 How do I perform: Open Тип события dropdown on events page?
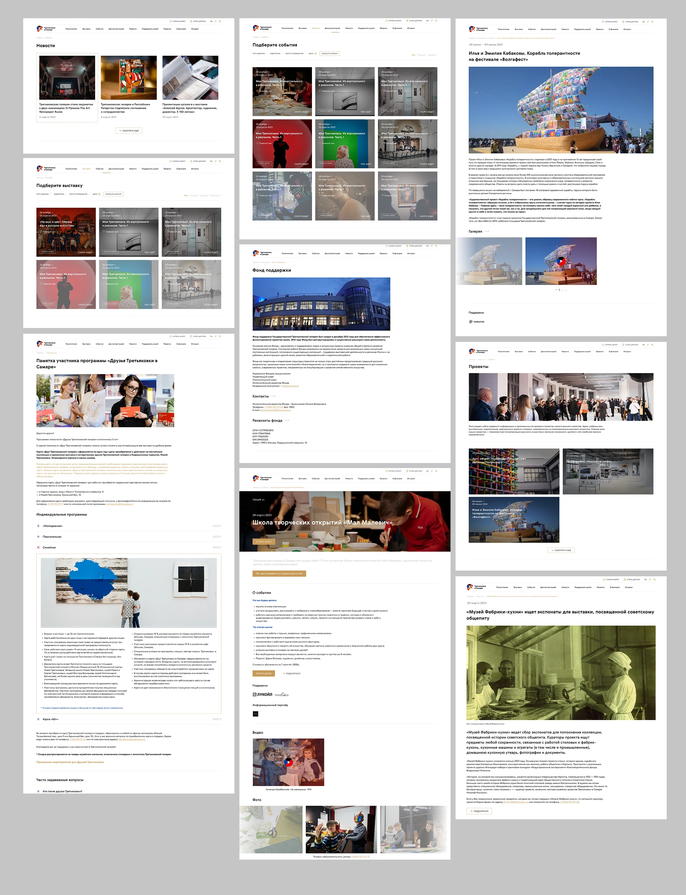click(x=259, y=54)
